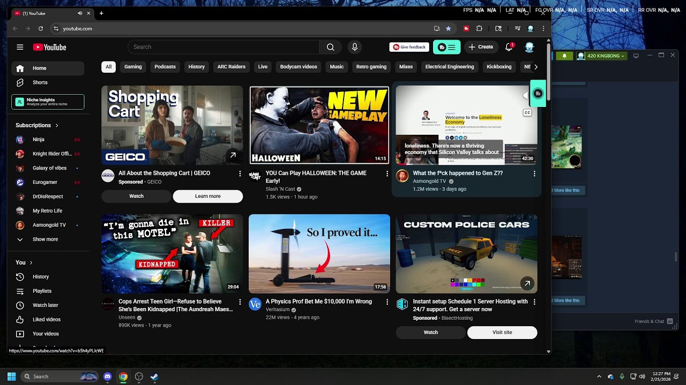
Task: Open Asmongold TV subscription channel
Action: pos(48,225)
